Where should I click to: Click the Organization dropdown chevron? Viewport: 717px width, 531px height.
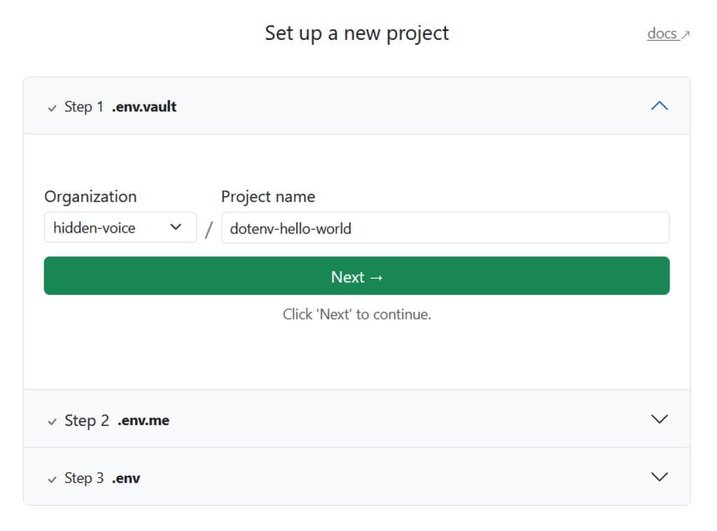(x=176, y=227)
